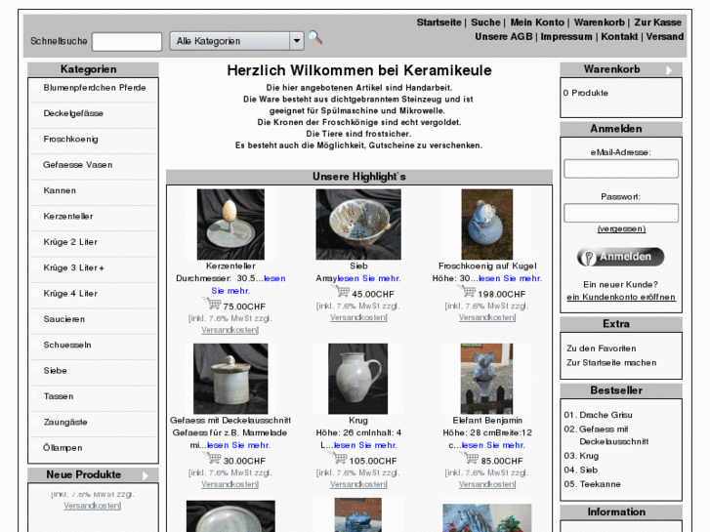The image size is (710, 532).
Task: Click the cart icon next to 198.00CHF
Action: pos(467,291)
